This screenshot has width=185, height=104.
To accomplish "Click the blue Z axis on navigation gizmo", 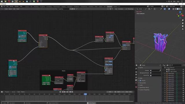I will (180, 12).
